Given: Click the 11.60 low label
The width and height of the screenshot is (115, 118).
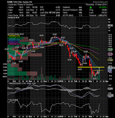Looking at the screenshot, I should (21, 61).
